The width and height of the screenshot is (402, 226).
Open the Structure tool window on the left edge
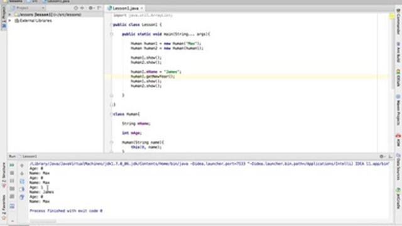pyautogui.click(x=4, y=175)
